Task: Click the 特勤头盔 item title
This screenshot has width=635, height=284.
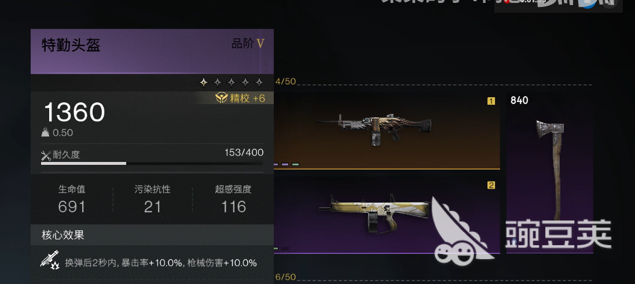Action: tap(71, 45)
